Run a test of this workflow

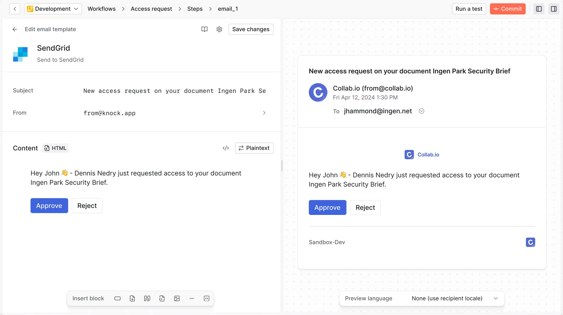click(x=469, y=9)
